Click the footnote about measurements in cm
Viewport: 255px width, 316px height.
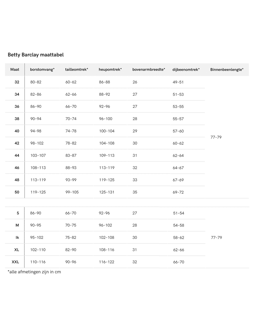point(35,272)
